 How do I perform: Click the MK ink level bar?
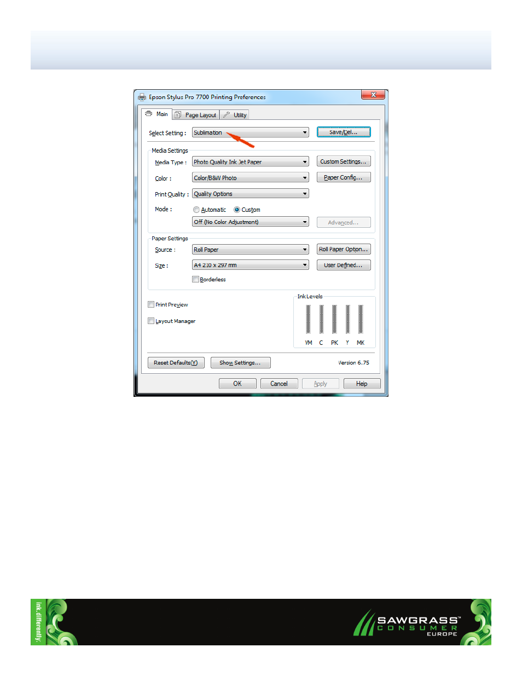(x=361, y=319)
